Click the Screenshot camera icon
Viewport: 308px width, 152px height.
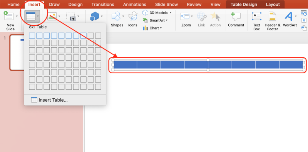click(71, 17)
